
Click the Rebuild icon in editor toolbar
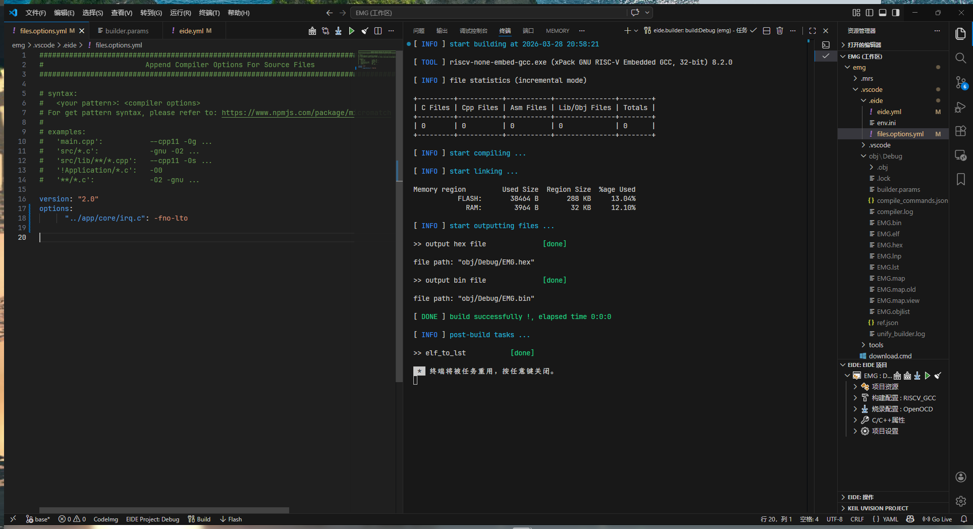[x=326, y=31]
